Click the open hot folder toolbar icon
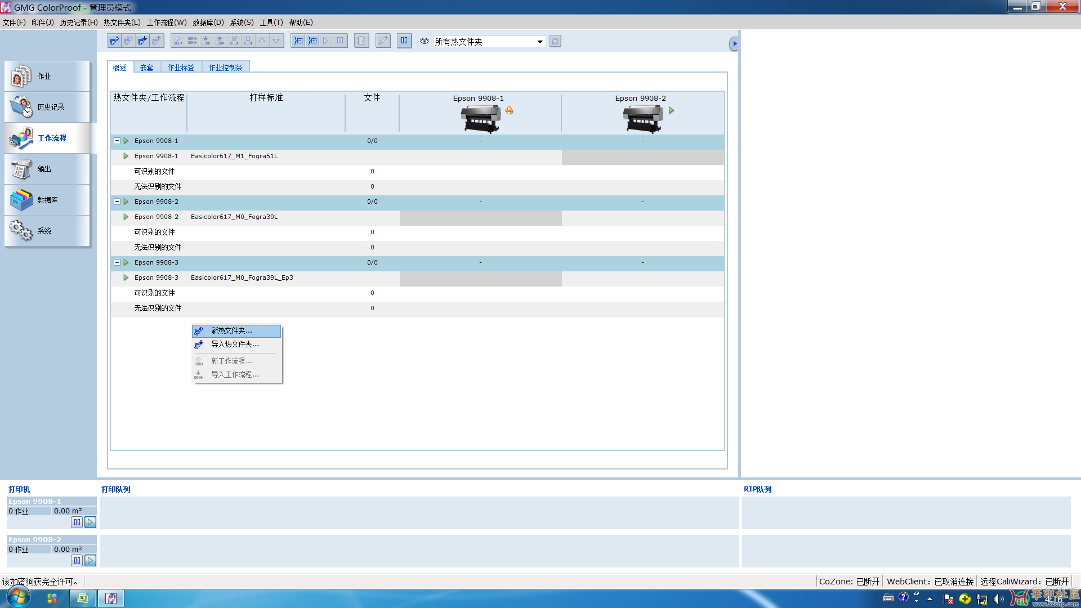 tap(128, 41)
